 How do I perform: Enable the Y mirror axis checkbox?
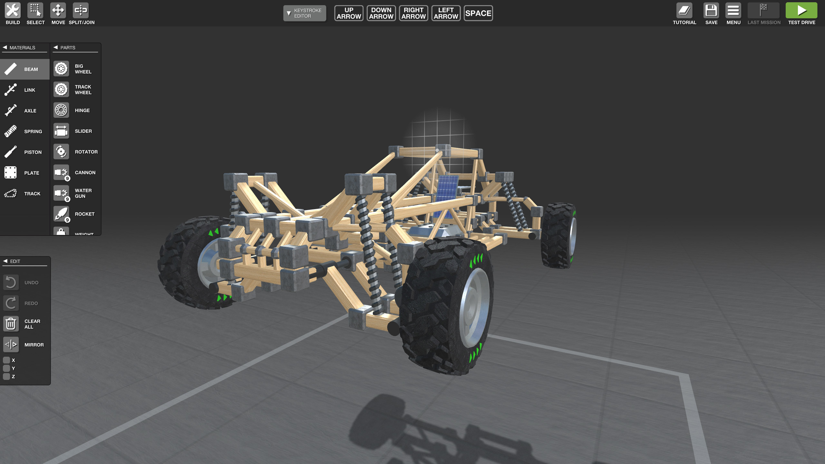(x=7, y=368)
